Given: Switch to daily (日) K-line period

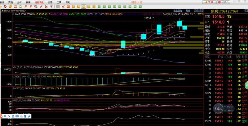Looking at the screenshot, I should pyautogui.click(x=73, y=7).
